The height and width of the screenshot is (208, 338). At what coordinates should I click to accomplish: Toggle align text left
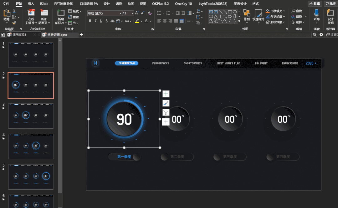click(x=159, y=21)
